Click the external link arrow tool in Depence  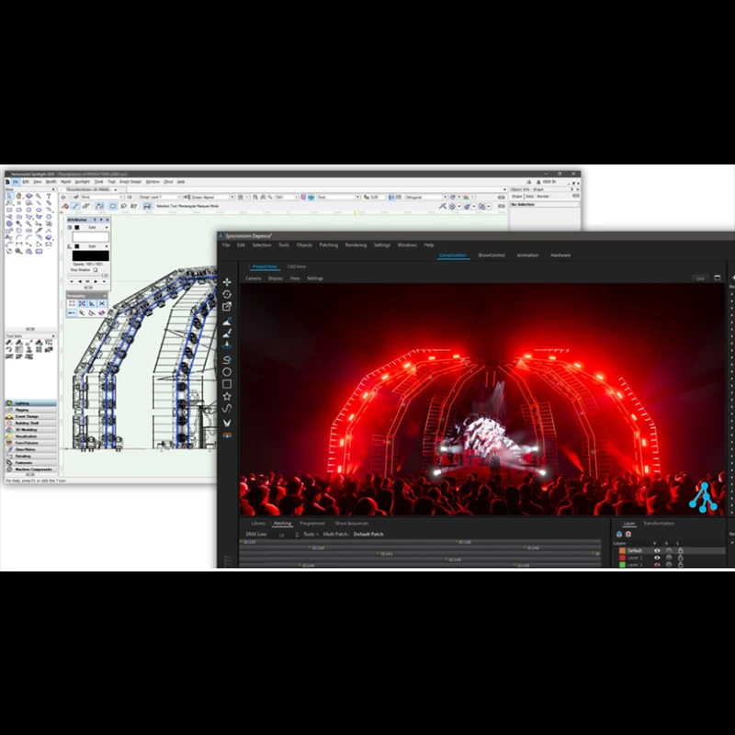click(x=227, y=307)
